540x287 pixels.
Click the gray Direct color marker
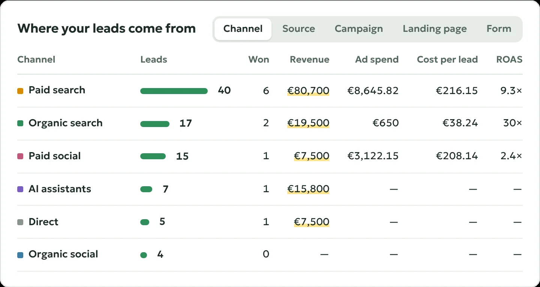point(21,222)
